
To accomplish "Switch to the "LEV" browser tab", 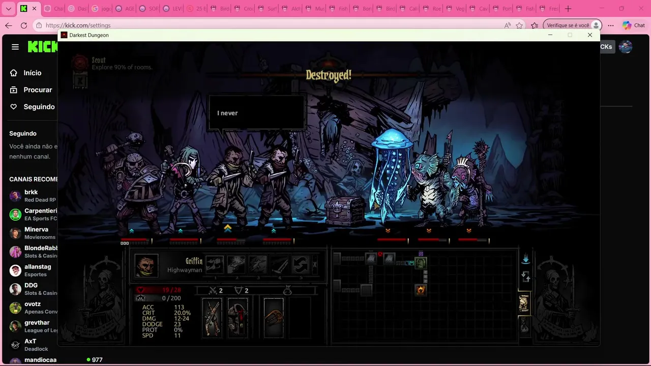I will point(172,9).
